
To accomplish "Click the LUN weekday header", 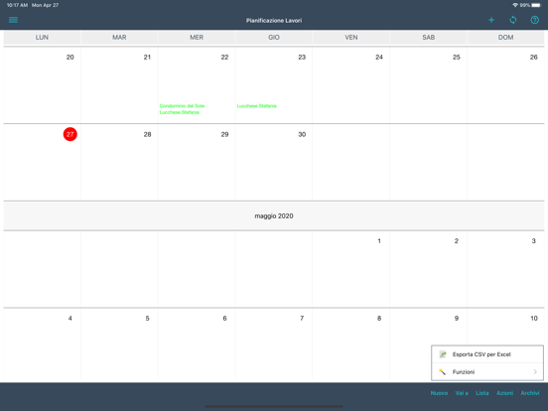I will (42, 38).
